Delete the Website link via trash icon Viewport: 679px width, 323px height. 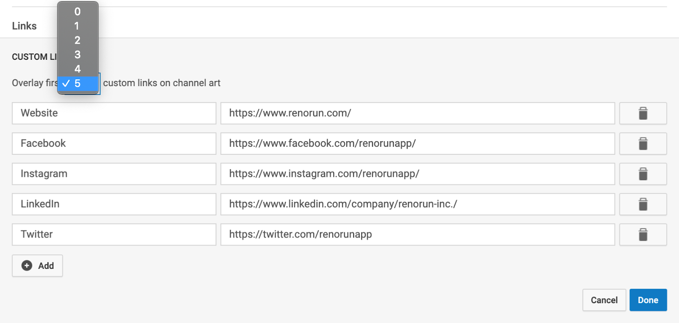point(643,113)
